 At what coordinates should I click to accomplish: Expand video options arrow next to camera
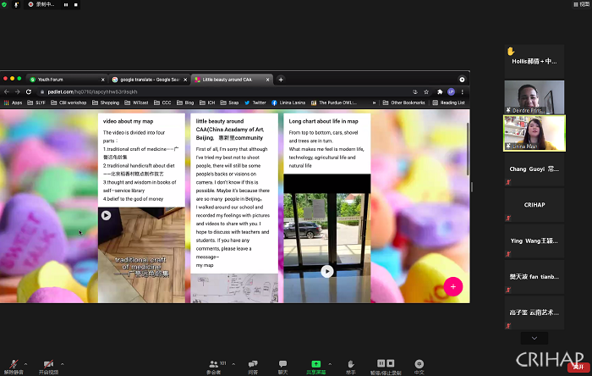pos(63,362)
